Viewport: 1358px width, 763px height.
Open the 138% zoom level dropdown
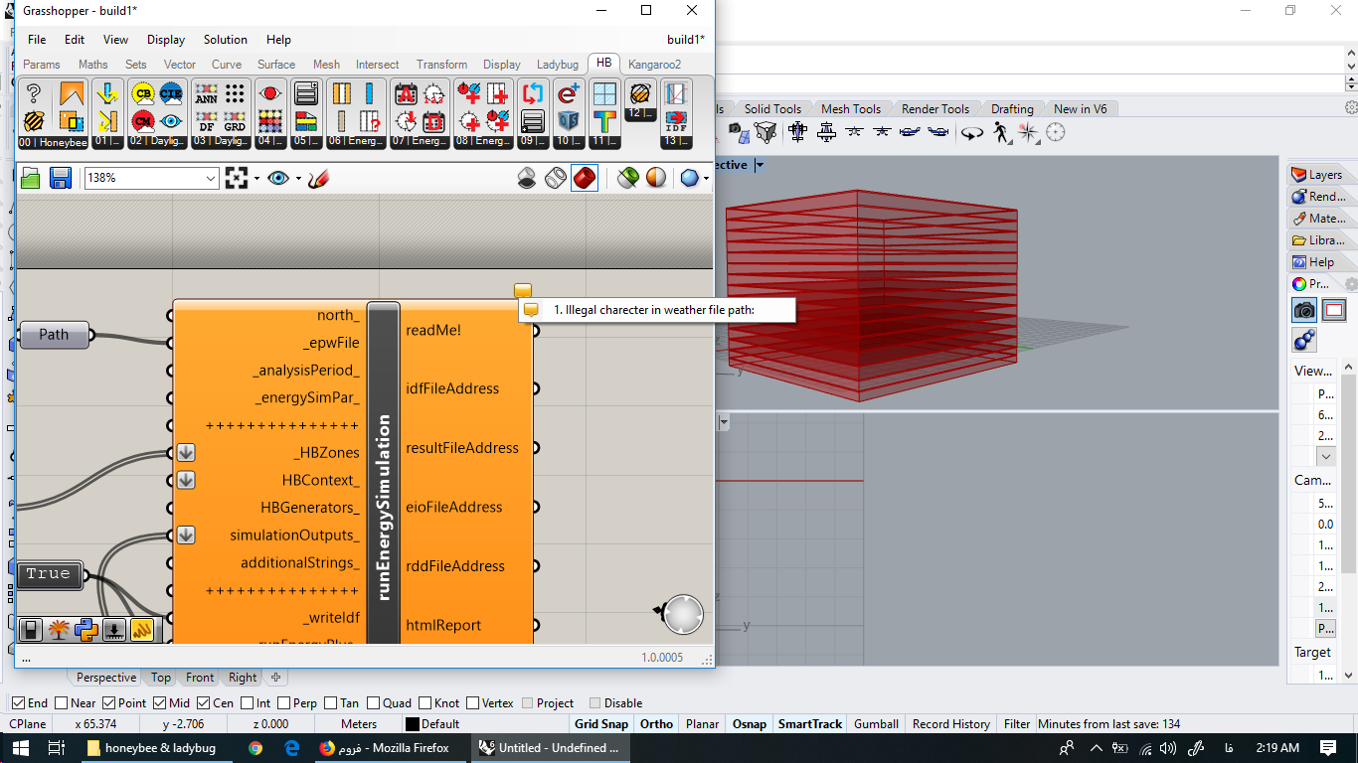click(210, 178)
